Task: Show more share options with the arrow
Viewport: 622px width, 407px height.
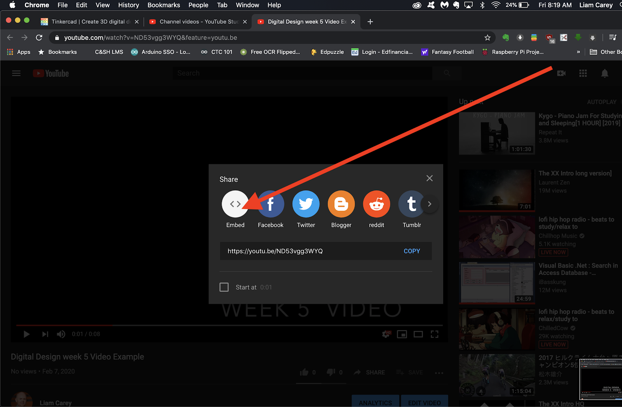Action: [430, 204]
